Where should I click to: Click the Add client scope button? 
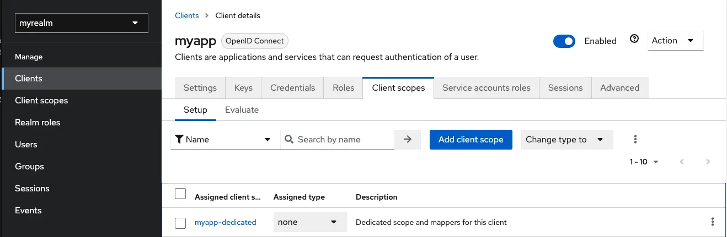pos(471,140)
